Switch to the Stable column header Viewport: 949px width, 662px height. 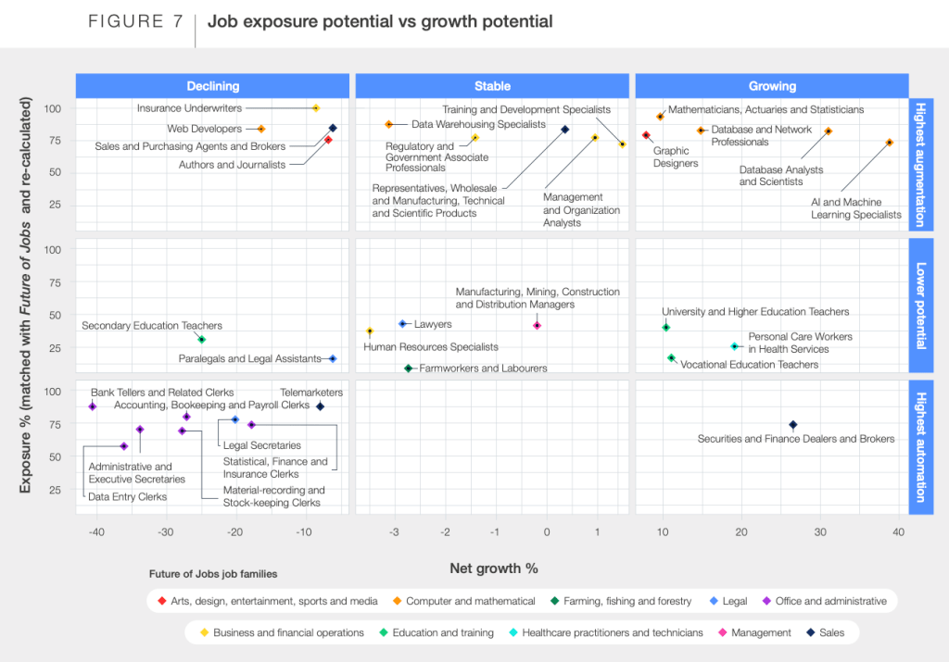point(492,86)
